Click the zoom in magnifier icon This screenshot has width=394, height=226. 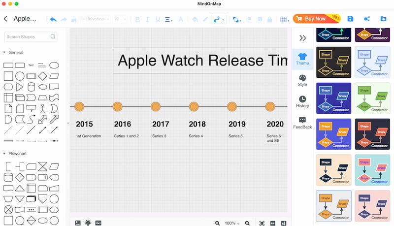pos(217,223)
